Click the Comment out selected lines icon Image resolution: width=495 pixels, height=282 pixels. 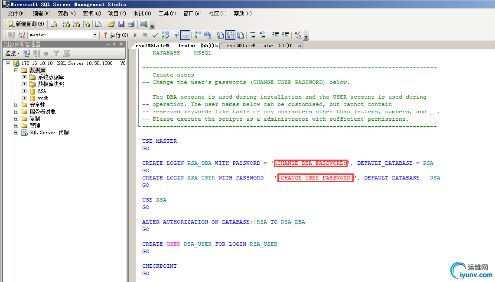(253, 35)
